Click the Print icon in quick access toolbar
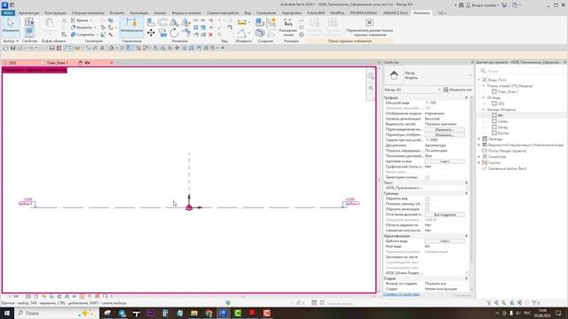This screenshot has height=319, width=568. click(51, 48)
